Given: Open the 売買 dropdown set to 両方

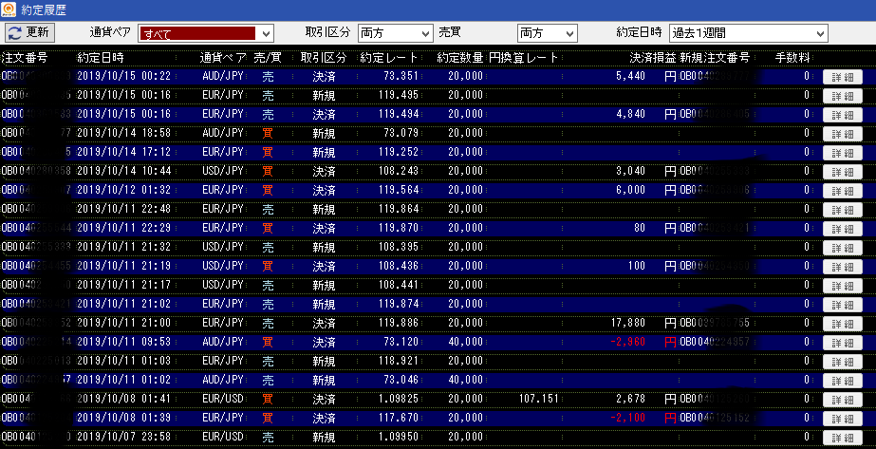Looking at the screenshot, I should pyautogui.click(x=547, y=33).
